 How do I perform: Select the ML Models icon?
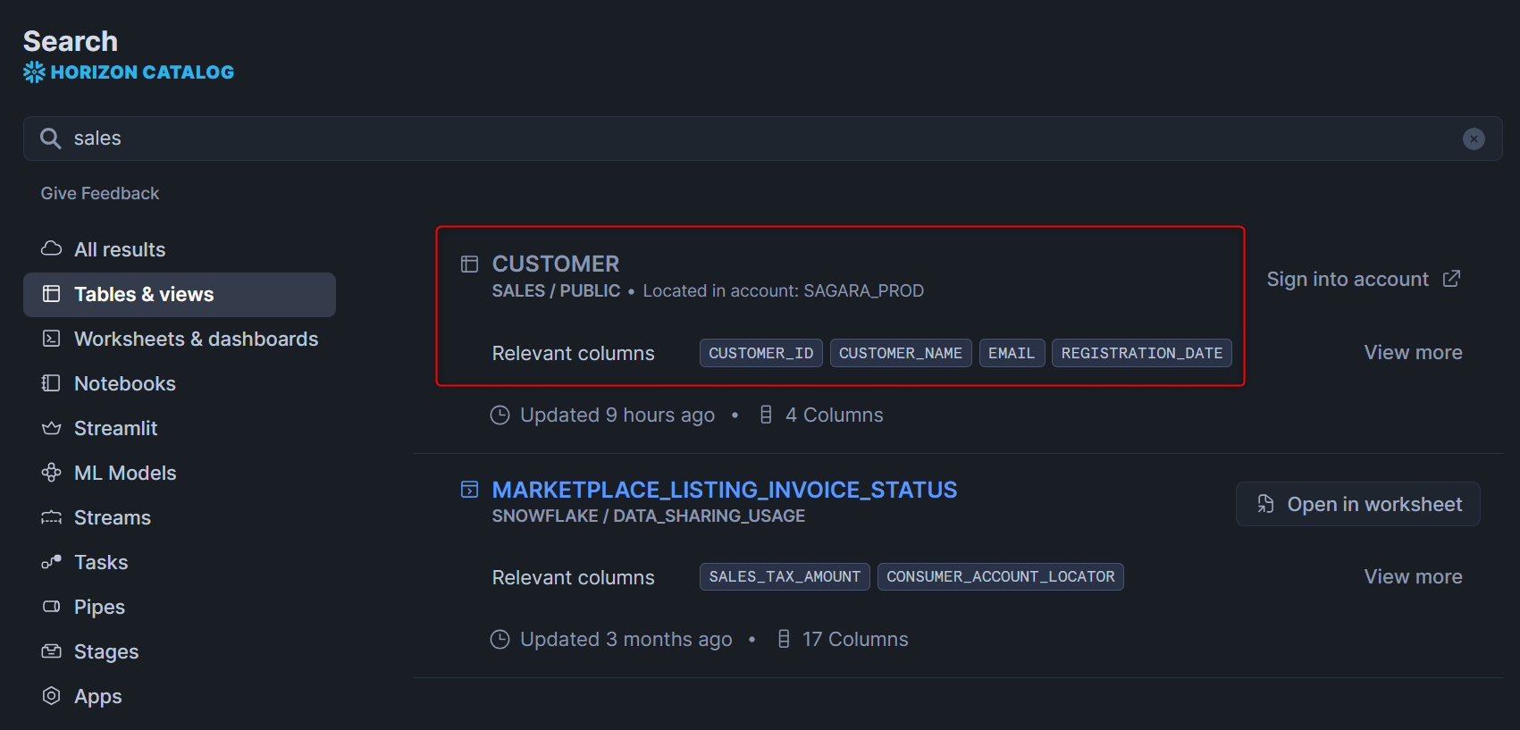(52, 473)
